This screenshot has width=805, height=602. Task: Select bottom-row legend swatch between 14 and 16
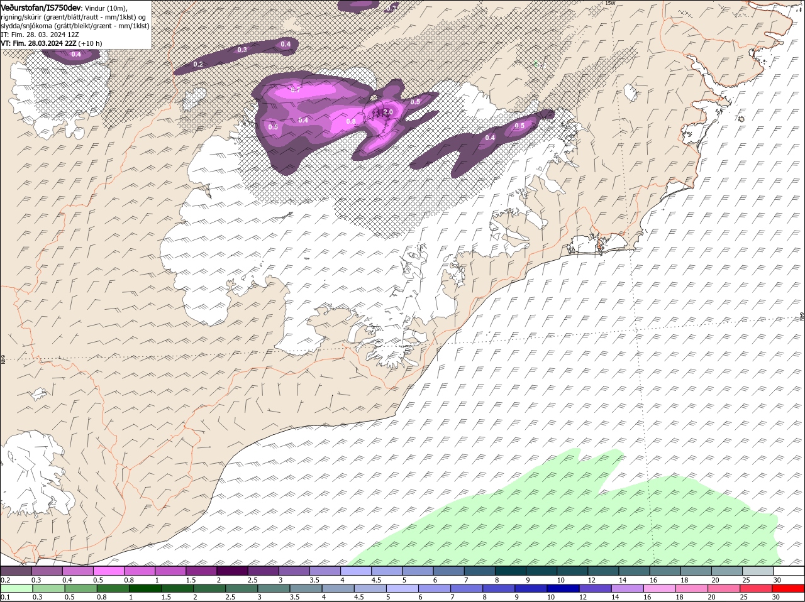point(627,589)
